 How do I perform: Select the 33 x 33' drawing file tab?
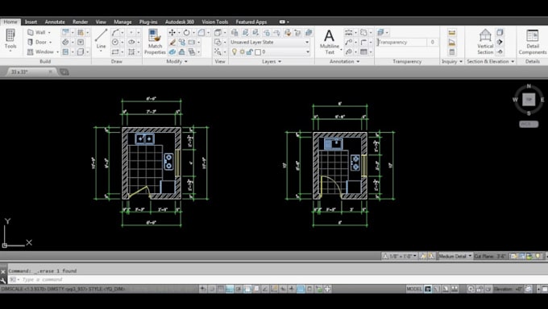[31, 72]
